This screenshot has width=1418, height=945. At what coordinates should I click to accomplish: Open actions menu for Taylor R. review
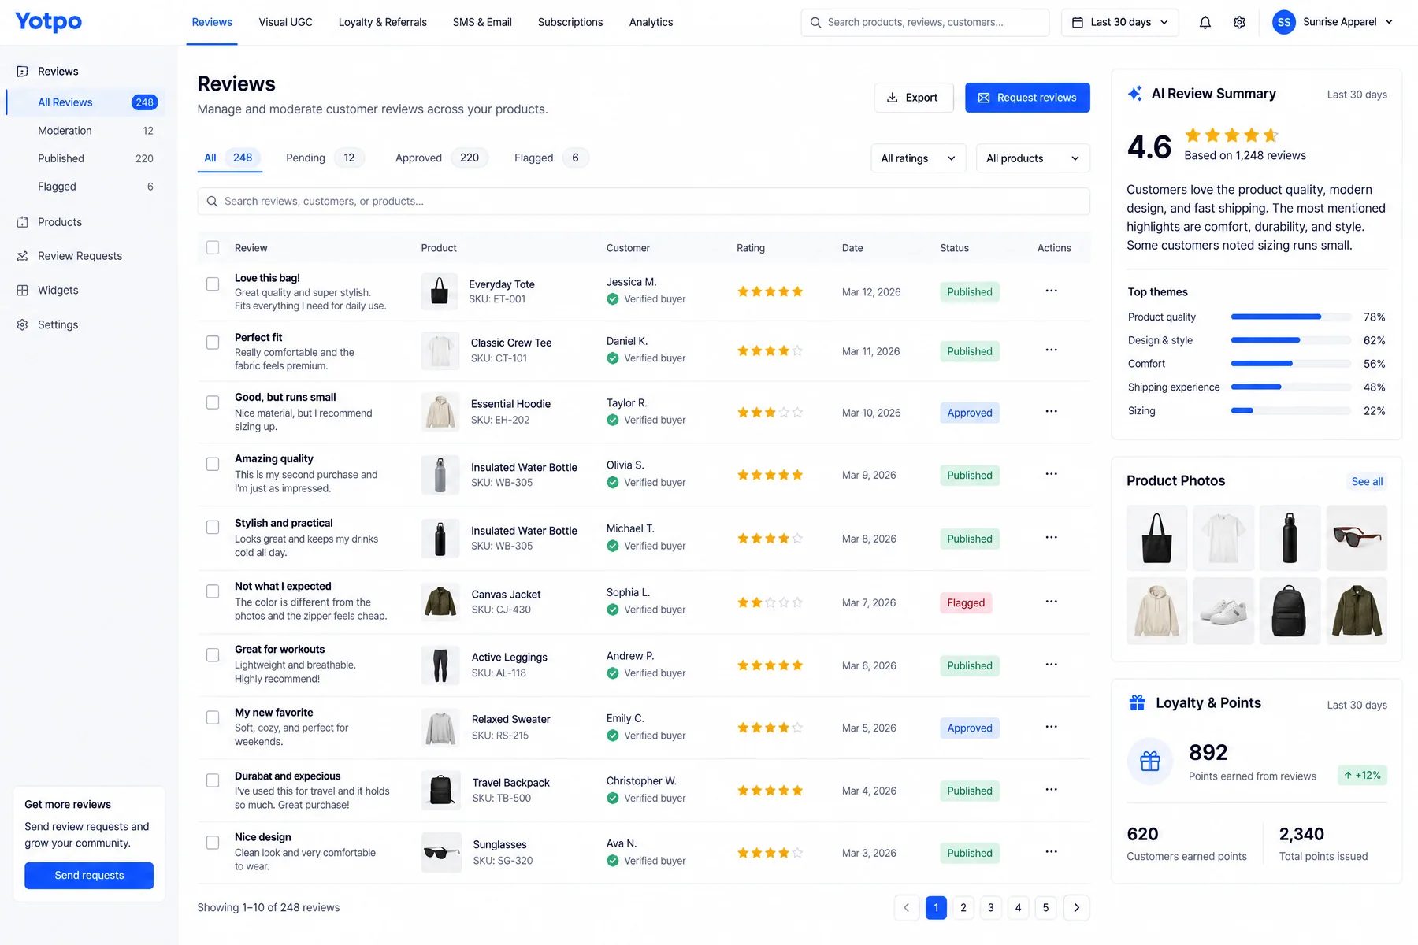pos(1051,411)
